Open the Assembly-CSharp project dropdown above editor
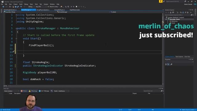 30,12
